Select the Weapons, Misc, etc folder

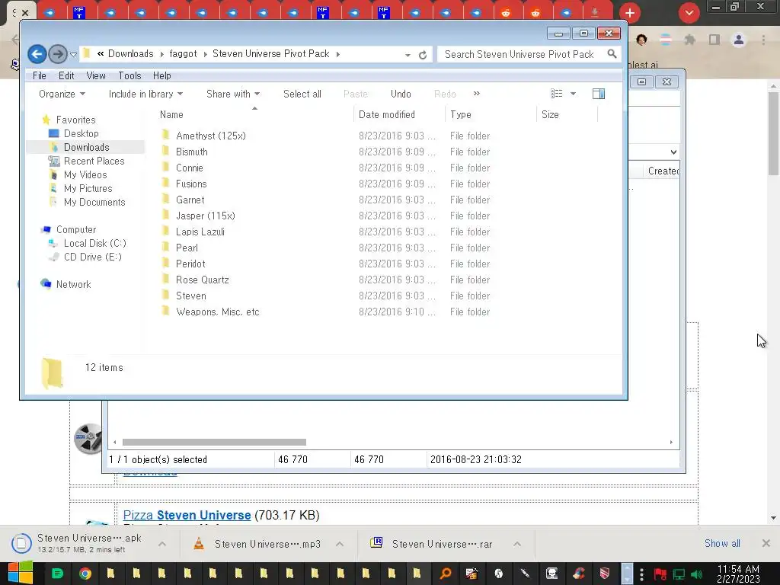coord(217,312)
